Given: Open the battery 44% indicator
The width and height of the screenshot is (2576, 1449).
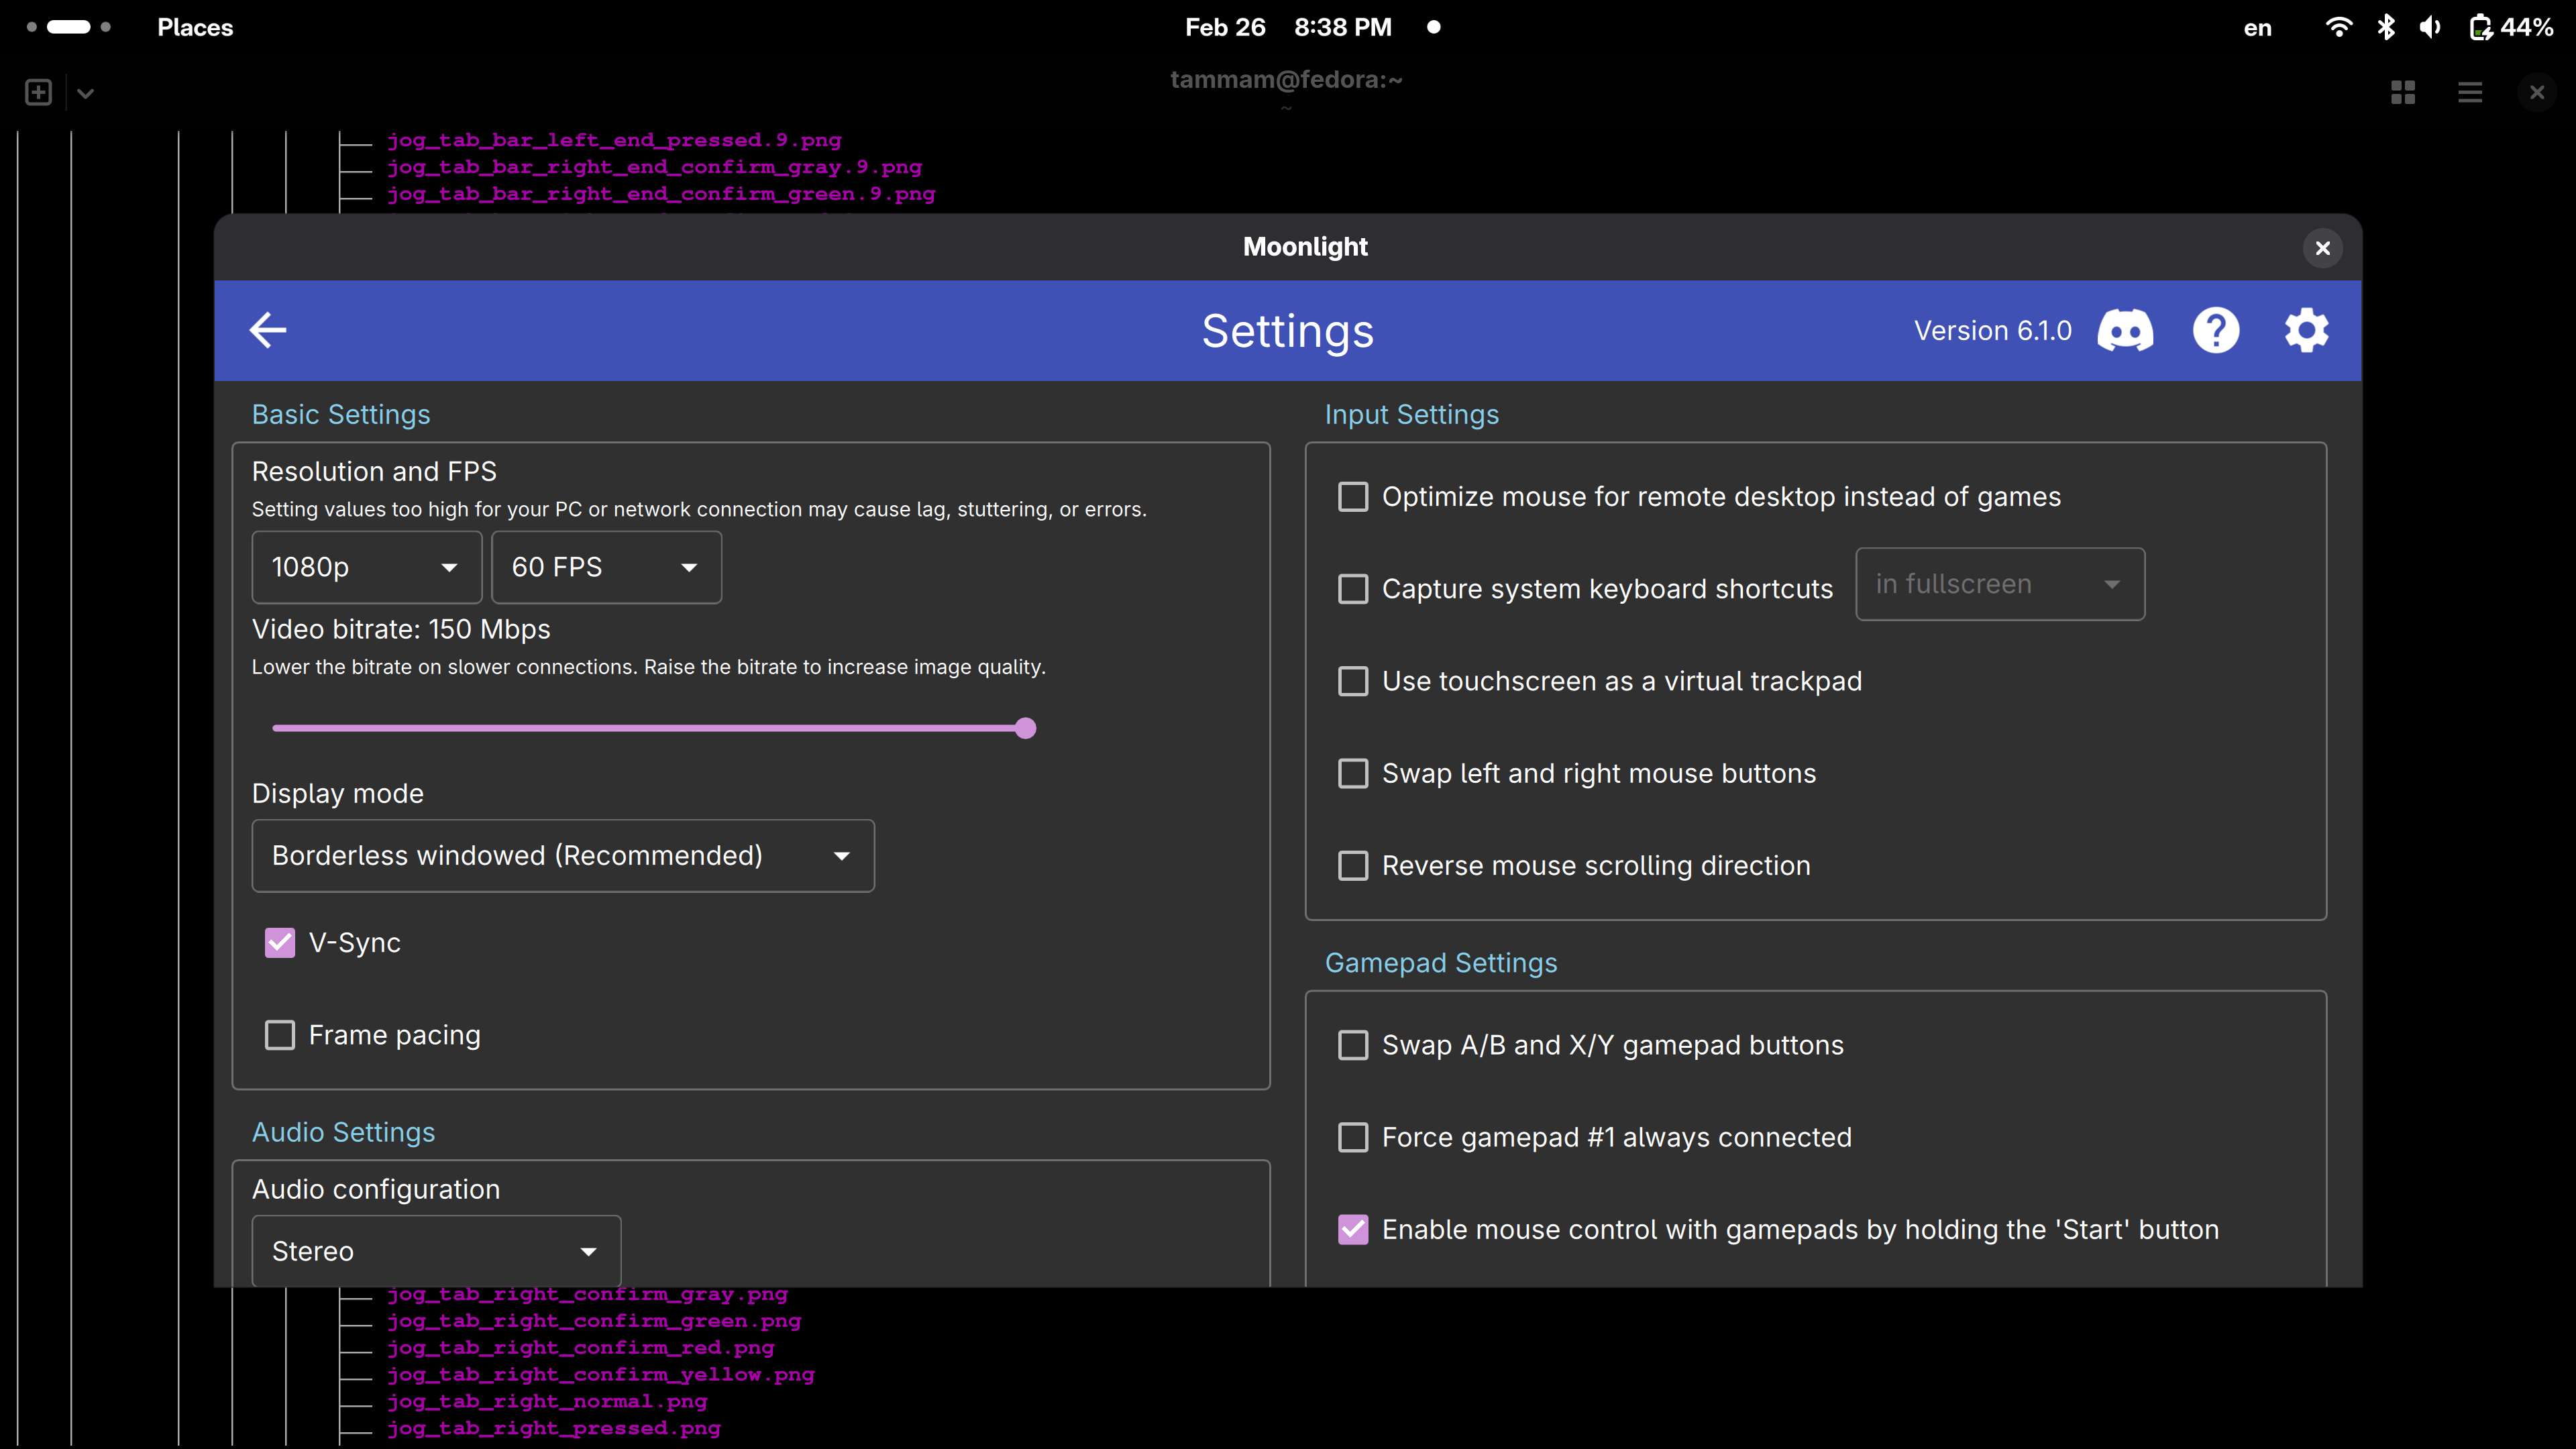Looking at the screenshot, I should [2511, 27].
